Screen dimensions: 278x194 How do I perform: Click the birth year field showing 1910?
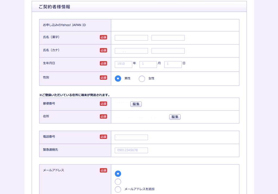click(123, 64)
